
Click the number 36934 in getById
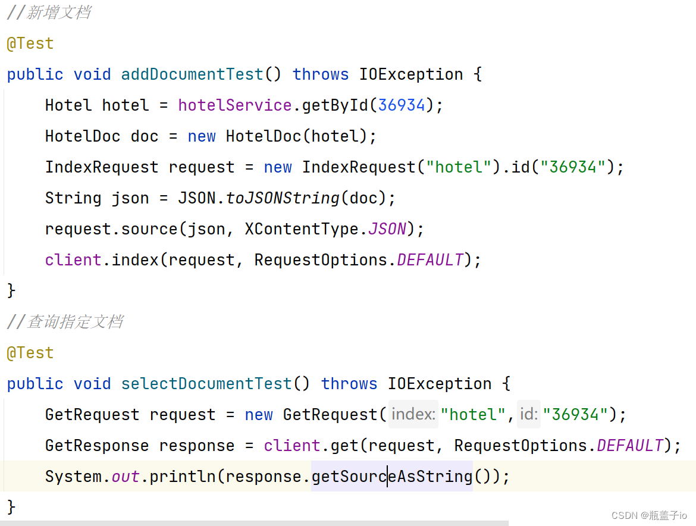402,105
